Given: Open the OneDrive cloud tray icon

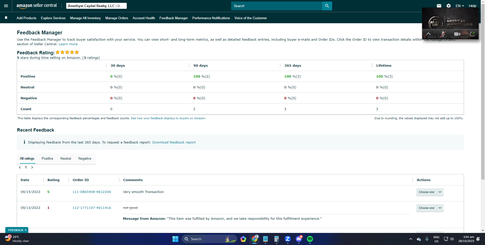Looking at the screenshot, I should point(419,239).
